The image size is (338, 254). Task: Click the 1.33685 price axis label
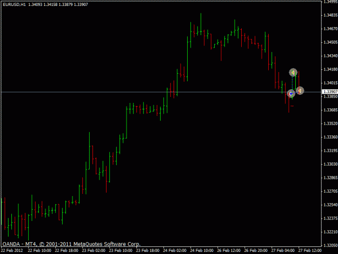(330, 110)
